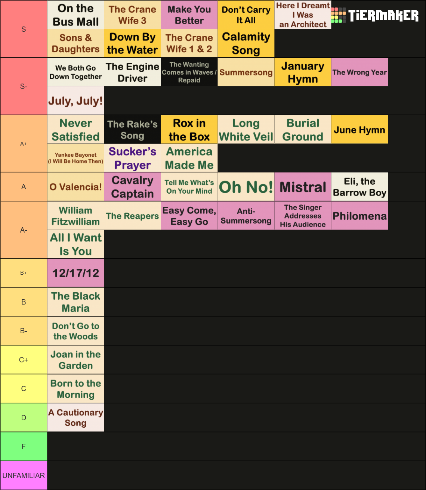
Task: Select 'The Wanting Comes in Waves / Repaid' tile
Action: [x=189, y=72]
